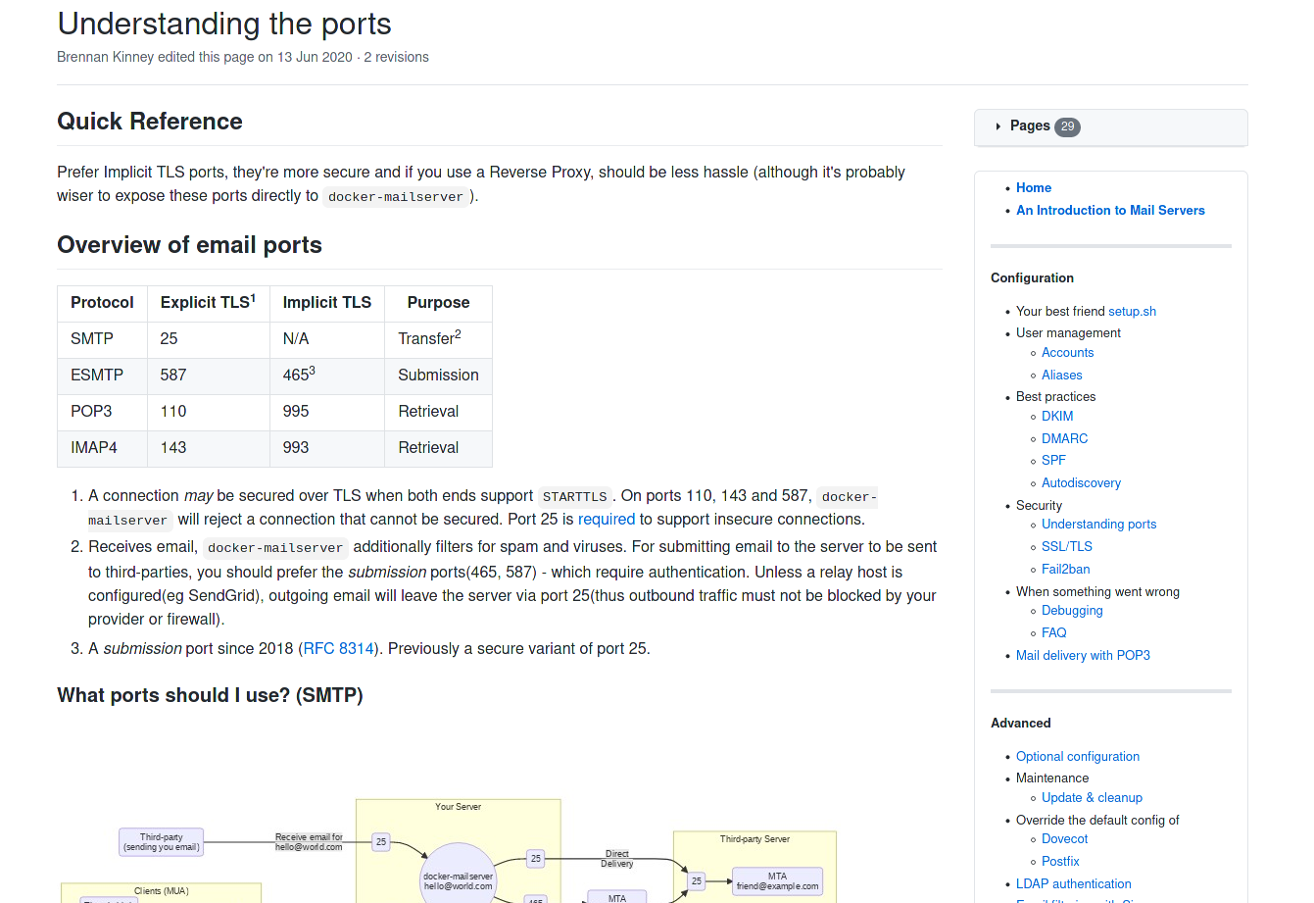Follow the "required" link in footnote one

(x=607, y=519)
